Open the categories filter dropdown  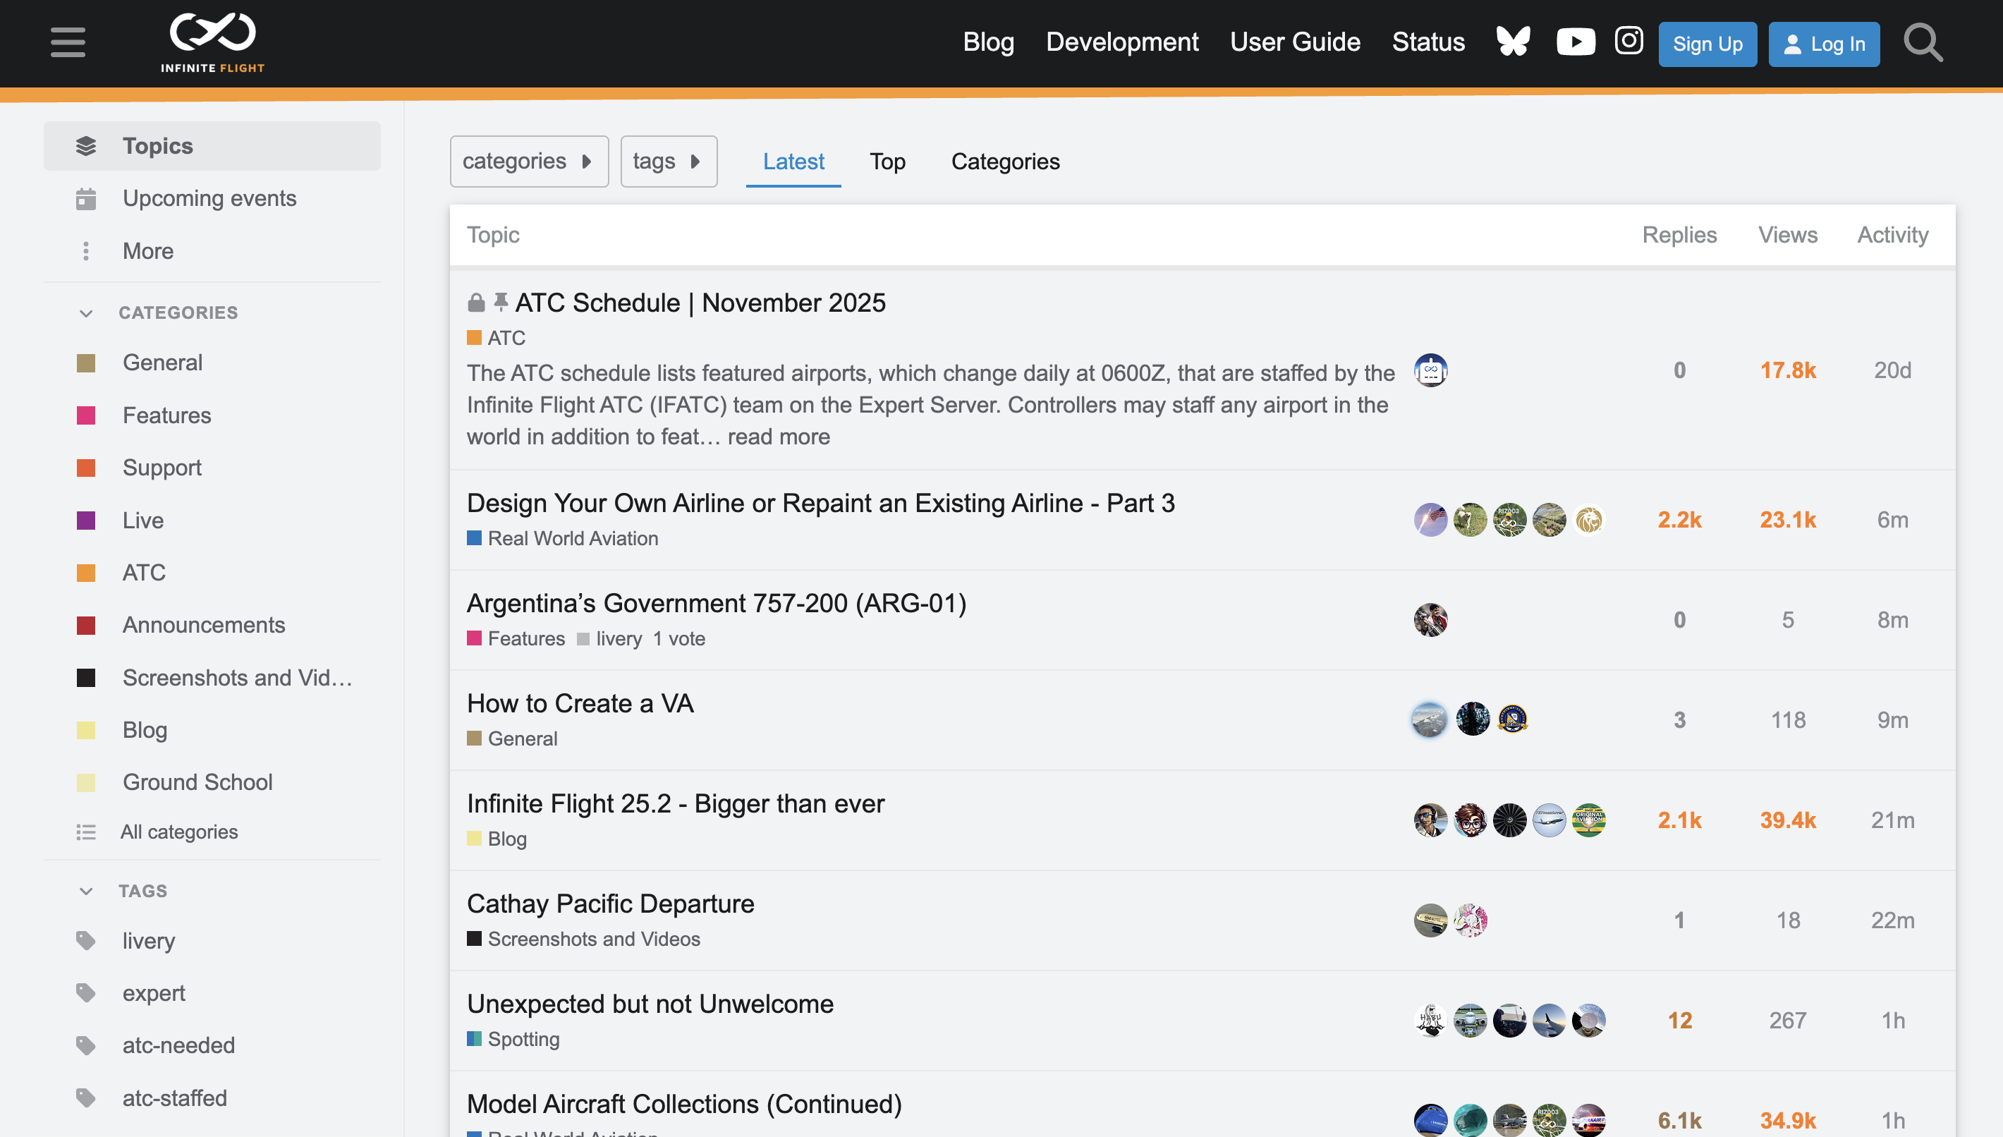pos(528,161)
